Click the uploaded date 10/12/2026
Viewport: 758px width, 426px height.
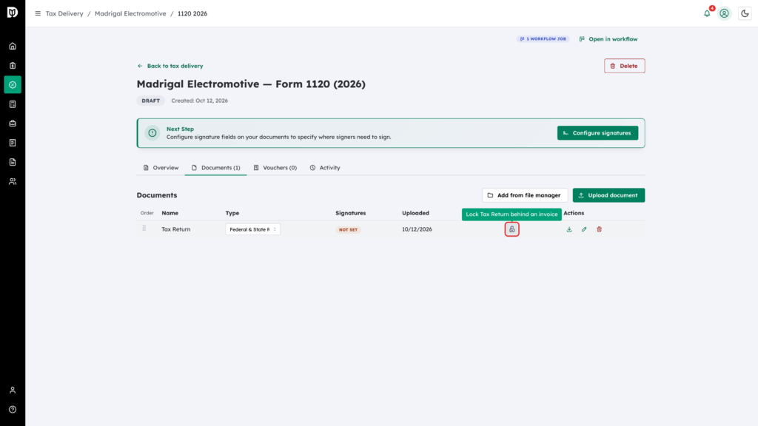(417, 229)
